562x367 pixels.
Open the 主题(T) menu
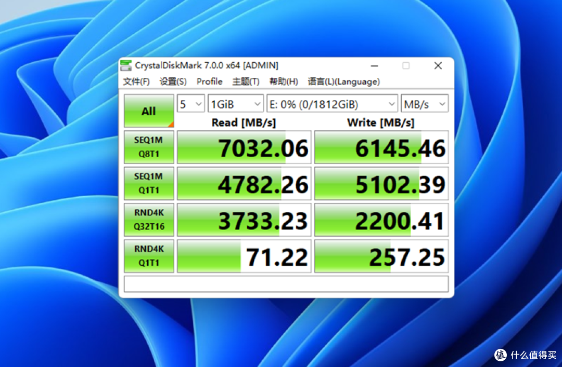[246, 81]
